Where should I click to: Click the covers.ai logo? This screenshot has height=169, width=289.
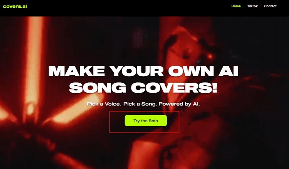(15, 6)
